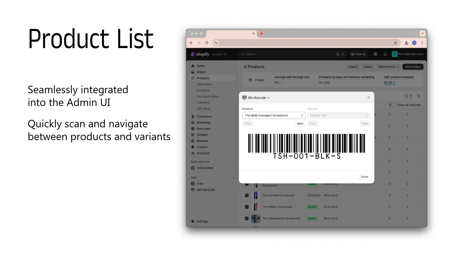Open Finance in the sidebar

[202, 147]
